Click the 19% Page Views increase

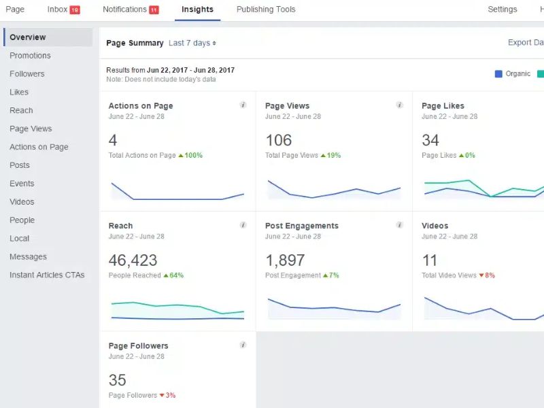pyautogui.click(x=331, y=155)
